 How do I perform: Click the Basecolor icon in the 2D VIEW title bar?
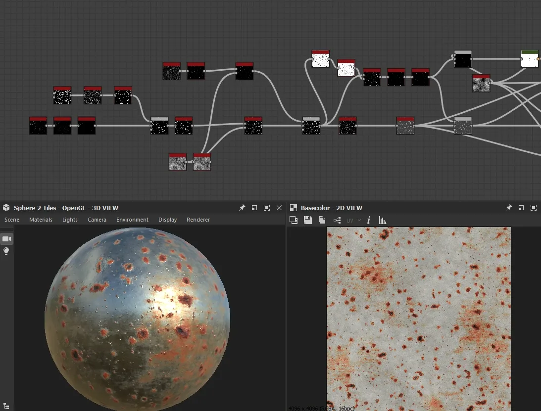click(x=293, y=208)
